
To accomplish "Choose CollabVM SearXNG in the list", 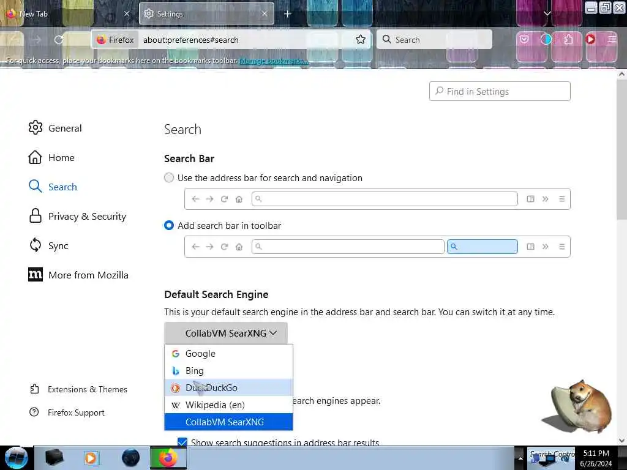I will coord(228,422).
